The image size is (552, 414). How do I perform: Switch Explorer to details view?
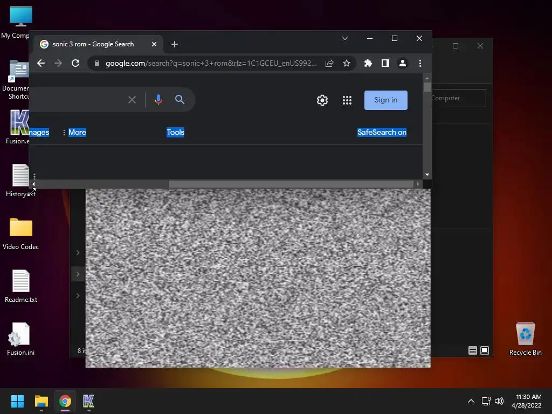pyautogui.click(x=473, y=350)
